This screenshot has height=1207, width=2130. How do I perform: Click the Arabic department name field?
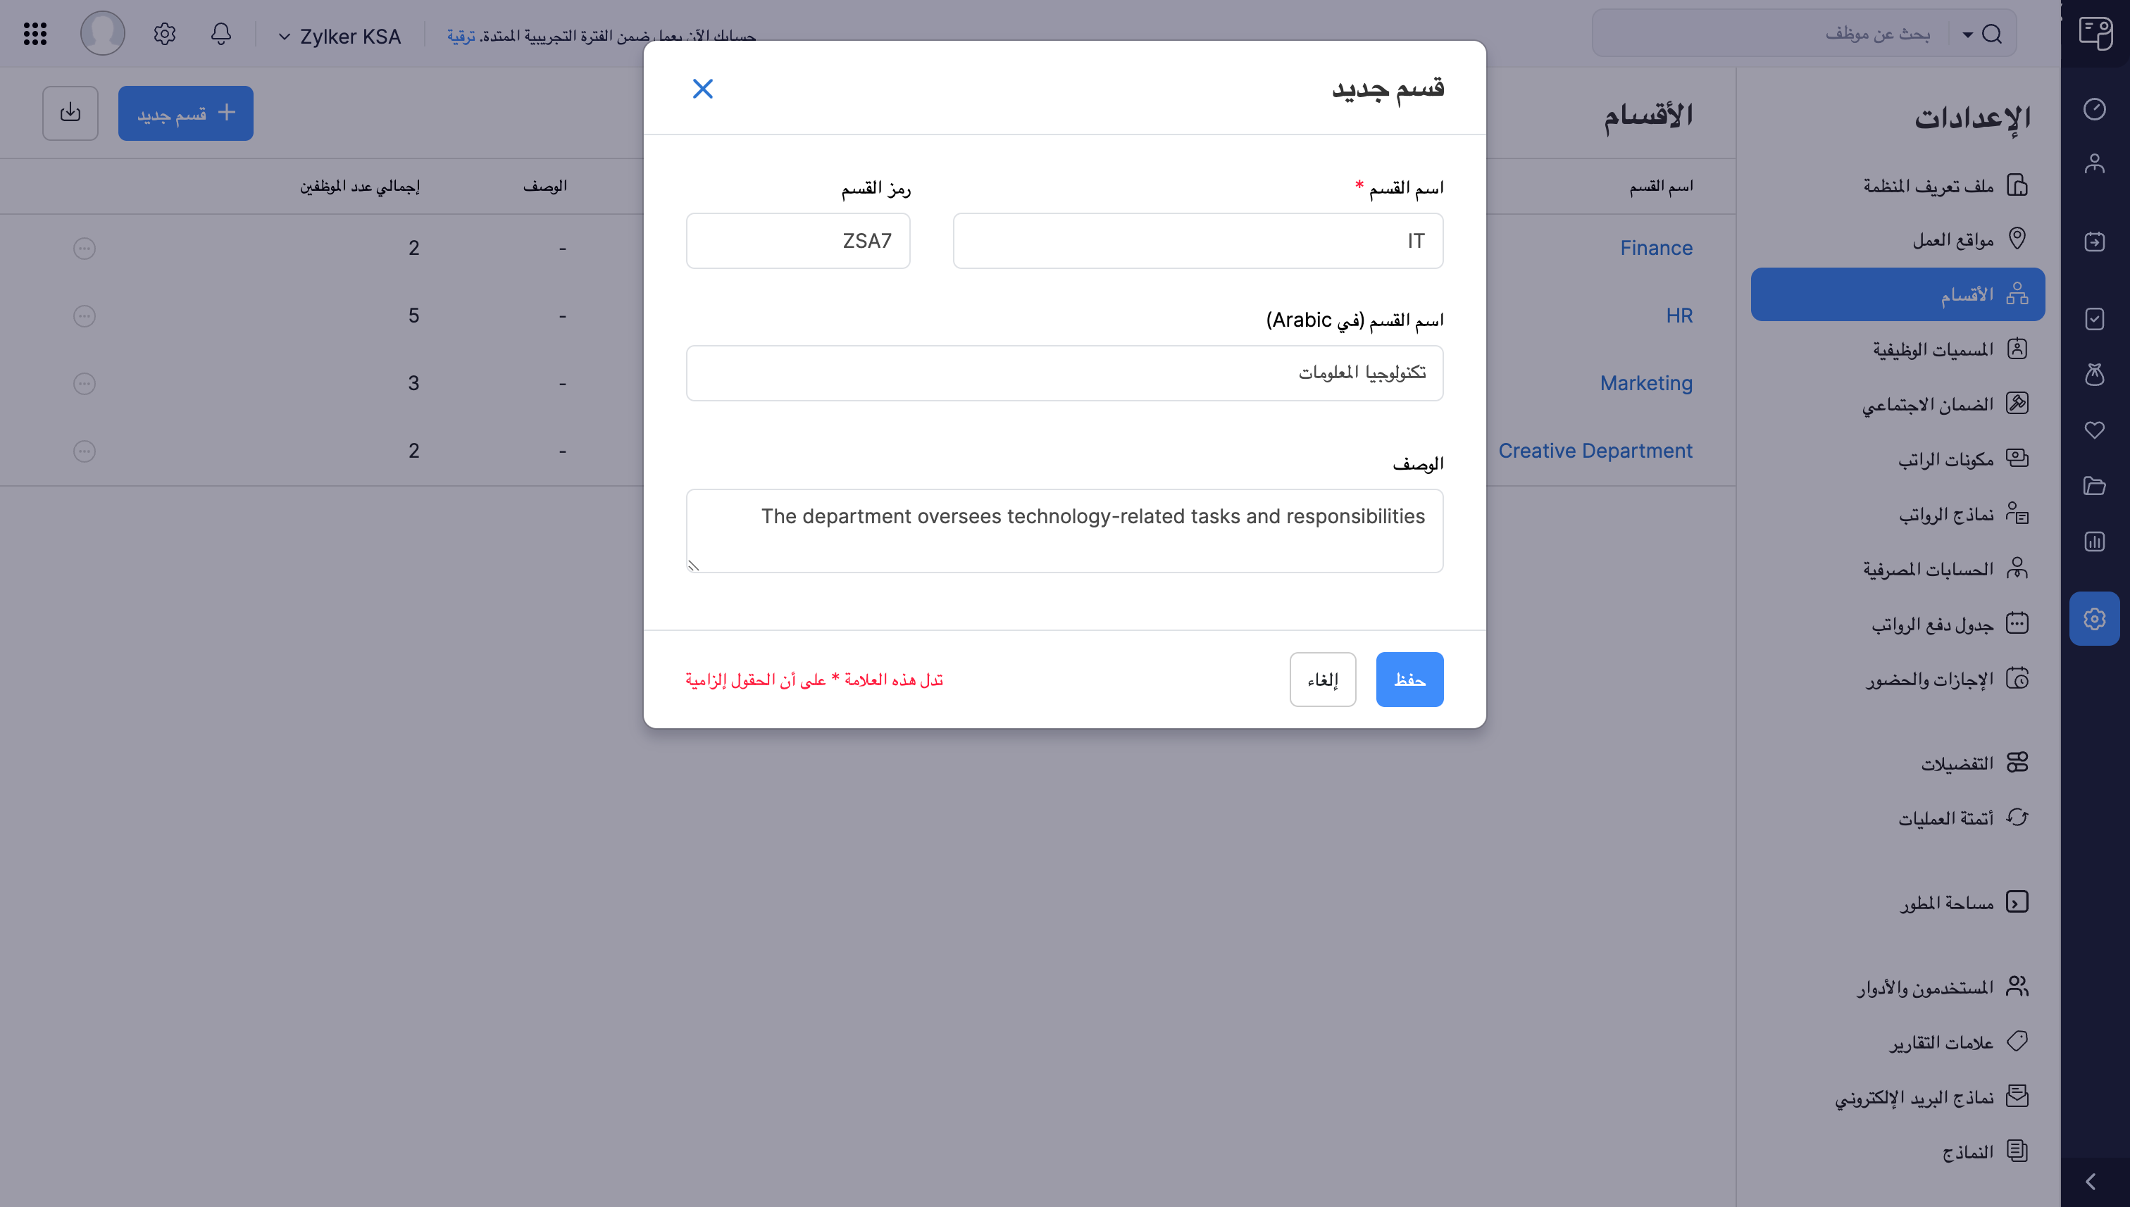coord(1064,373)
